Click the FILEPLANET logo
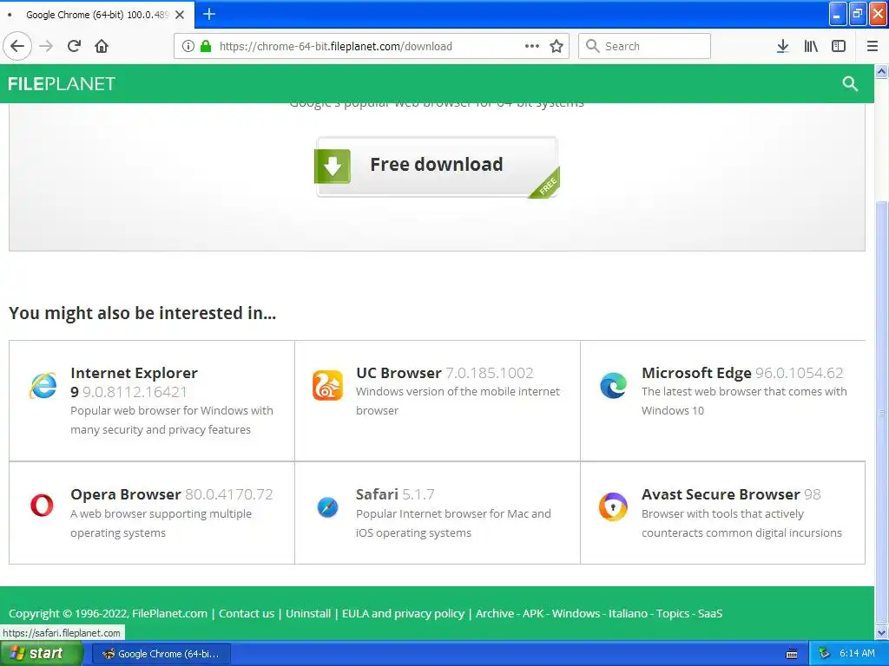The width and height of the screenshot is (889, 666). [x=62, y=84]
